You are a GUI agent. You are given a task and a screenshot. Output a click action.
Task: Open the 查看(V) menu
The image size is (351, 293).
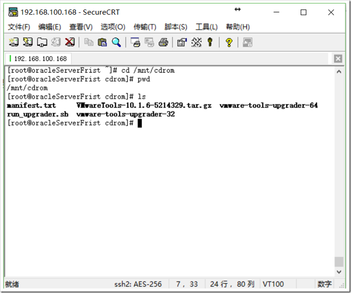(81, 27)
